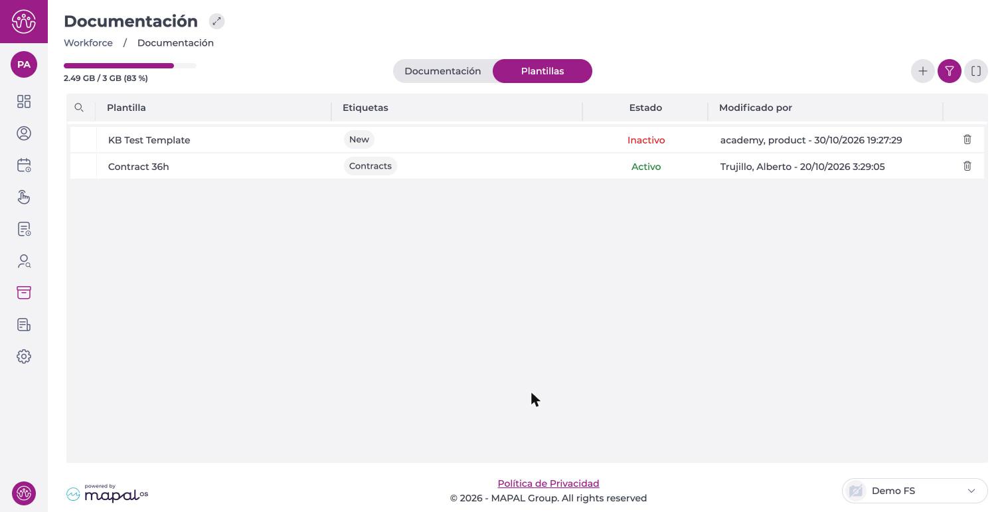The image size is (1004, 512).
Task: Click the brackets column view icon
Action: click(x=976, y=71)
